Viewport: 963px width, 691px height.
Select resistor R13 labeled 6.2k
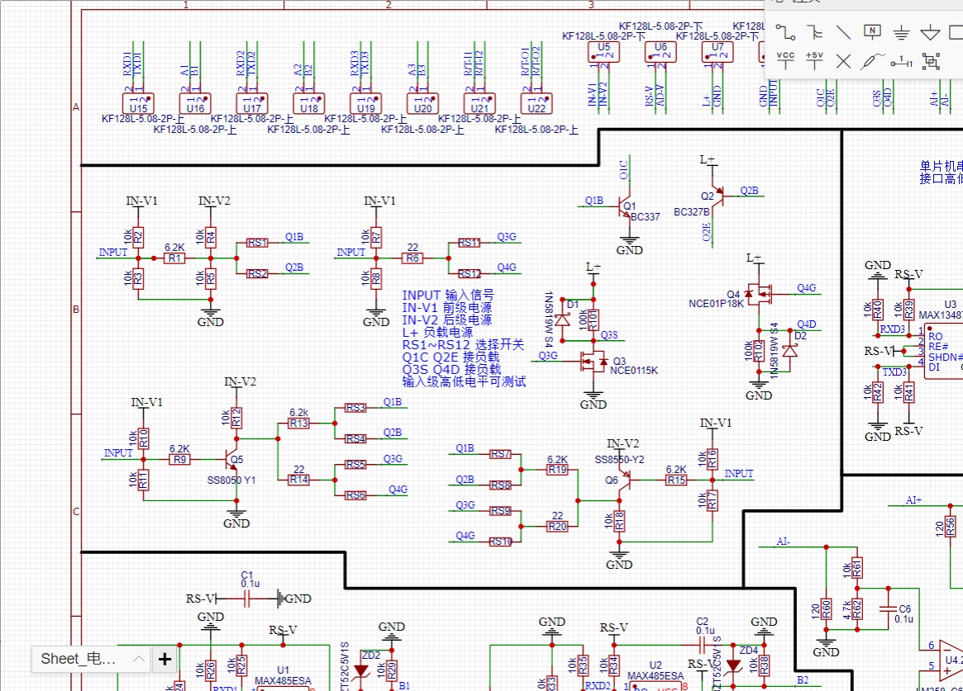click(299, 423)
